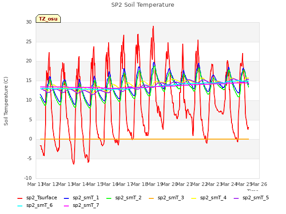Click the 30 y-axis tick label
The width and height of the screenshot is (286, 214).
tap(29, 22)
